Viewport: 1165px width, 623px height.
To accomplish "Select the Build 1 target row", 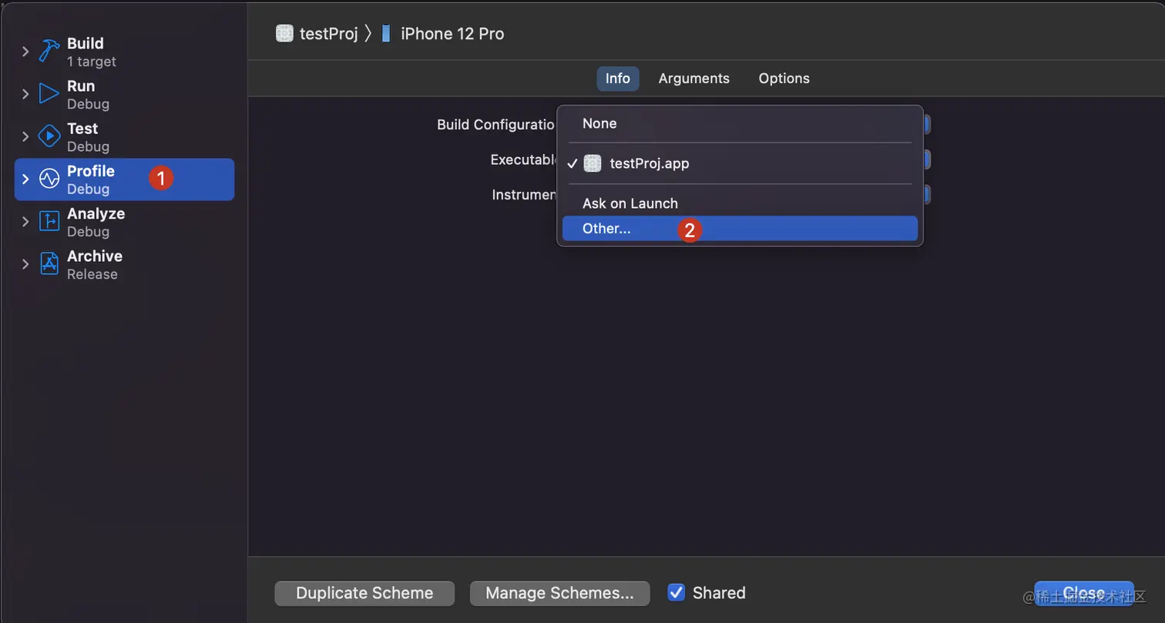I will pyautogui.click(x=124, y=52).
